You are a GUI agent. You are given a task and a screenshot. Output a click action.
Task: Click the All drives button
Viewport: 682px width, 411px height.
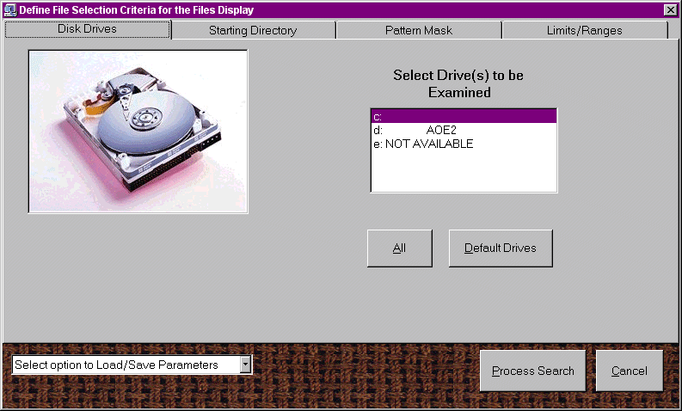(400, 248)
